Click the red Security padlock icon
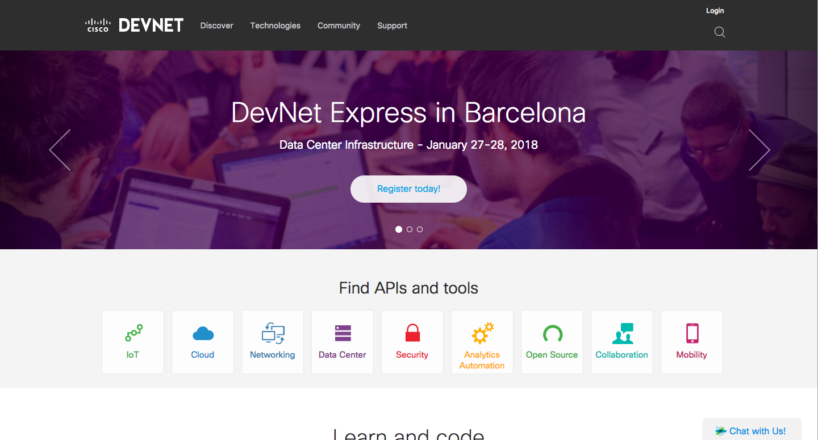The height and width of the screenshot is (440, 818). 412,333
